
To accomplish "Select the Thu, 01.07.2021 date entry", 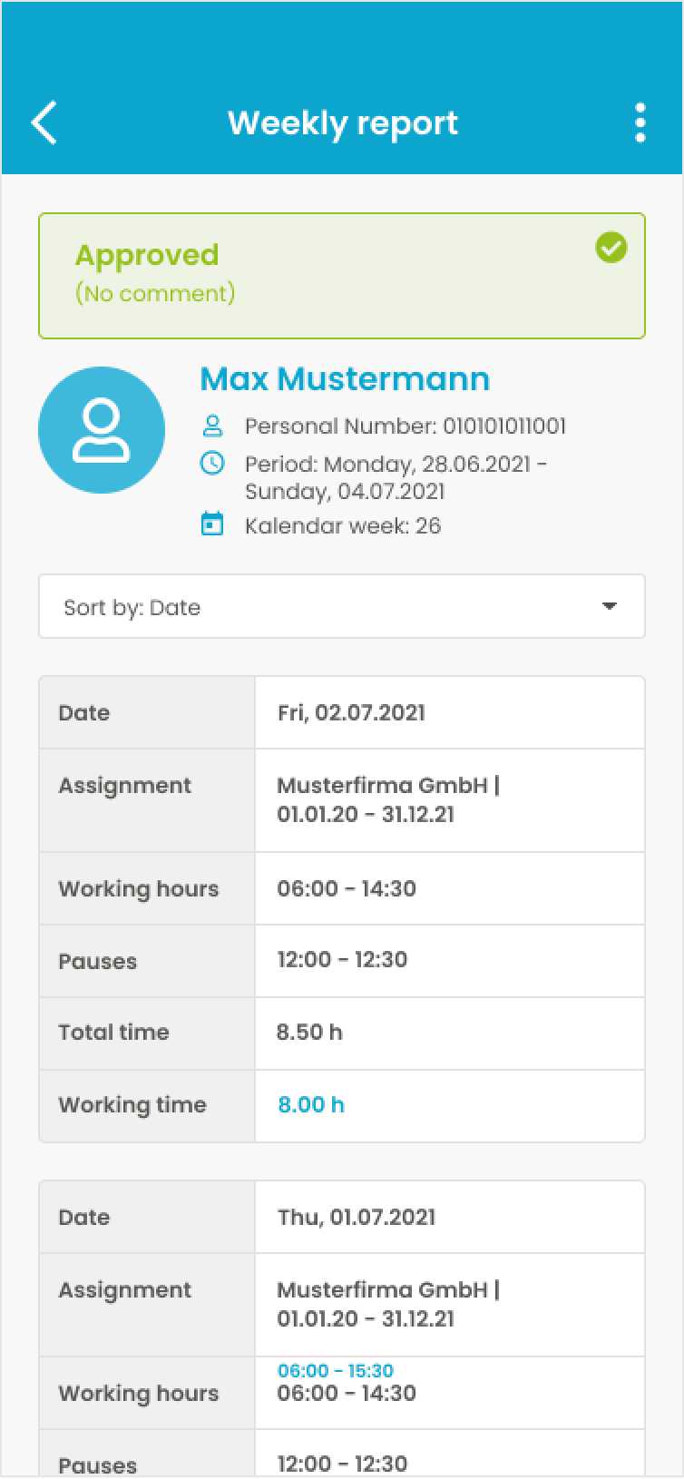I will tap(357, 1217).
